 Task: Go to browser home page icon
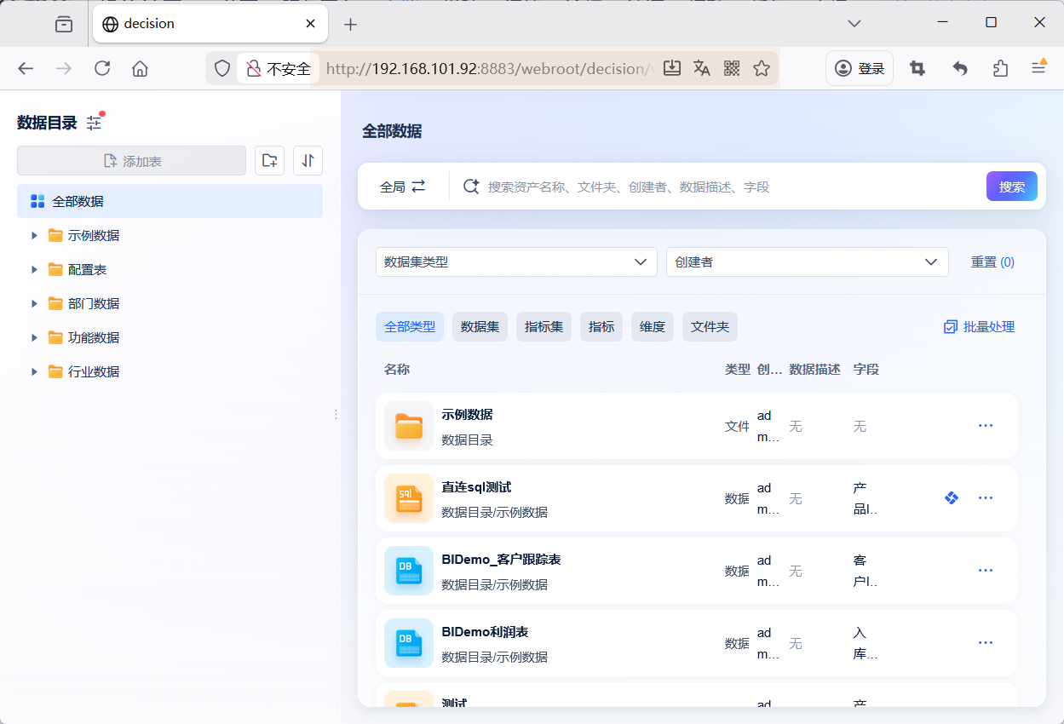[x=141, y=68]
